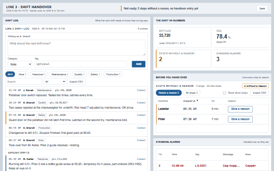Select the alarm time 13:48:44
274x171 pixels.
(x=177, y=166)
